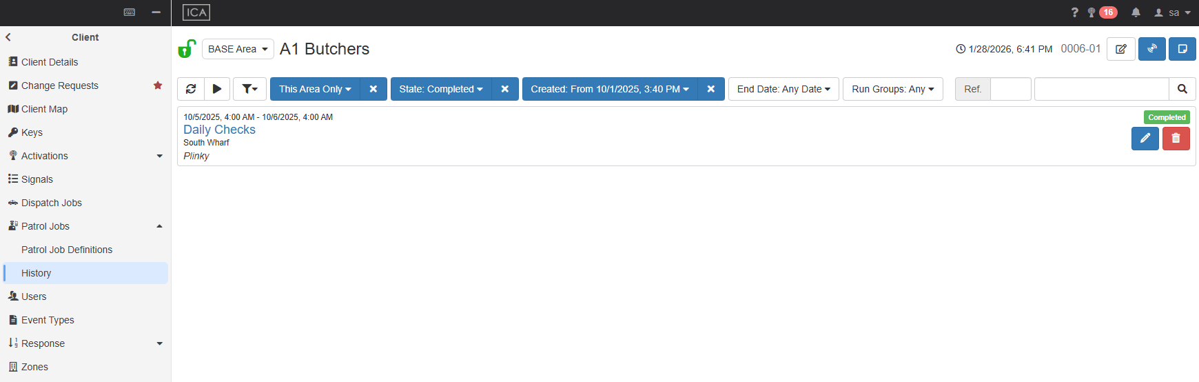Remove the Created date filter
1199x382 pixels.
pyautogui.click(x=711, y=89)
